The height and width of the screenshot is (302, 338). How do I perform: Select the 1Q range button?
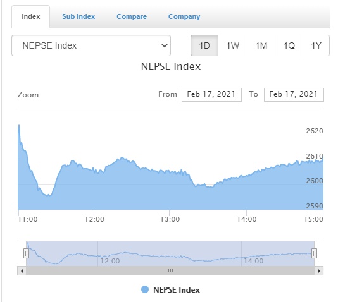(289, 45)
